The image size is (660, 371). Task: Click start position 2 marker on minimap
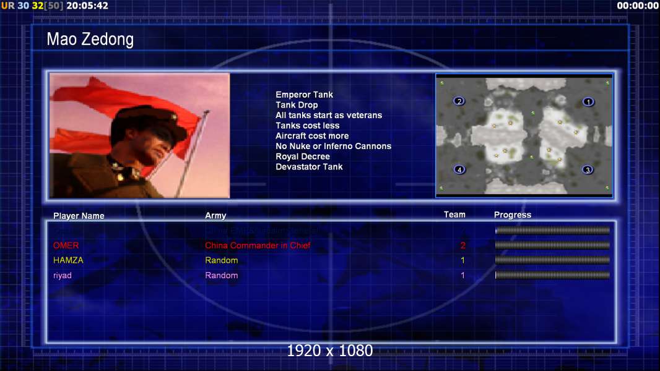[459, 101]
